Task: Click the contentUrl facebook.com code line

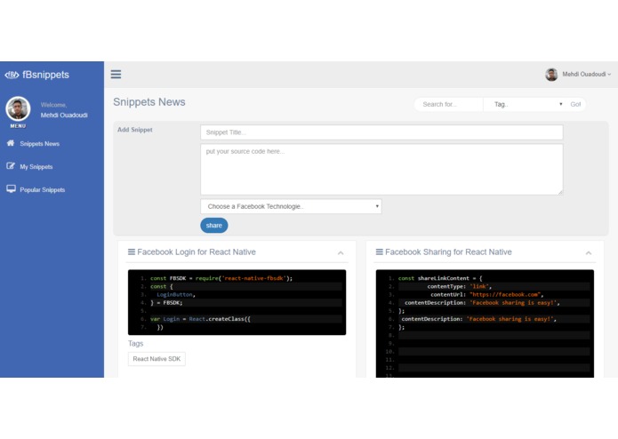Action: click(x=486, y=294)
